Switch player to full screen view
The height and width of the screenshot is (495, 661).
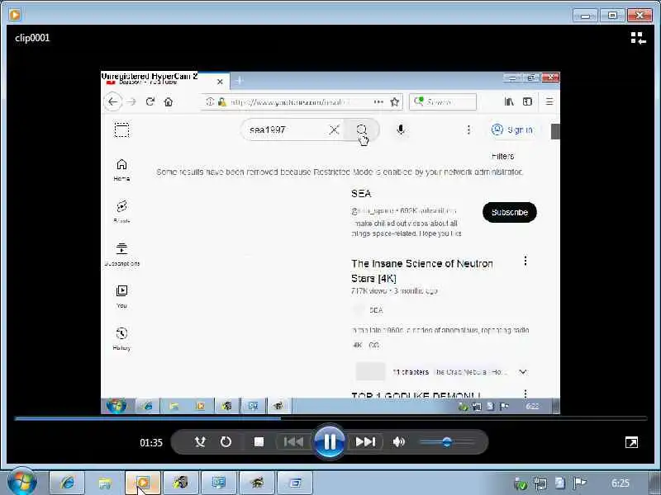coord(631,442)
